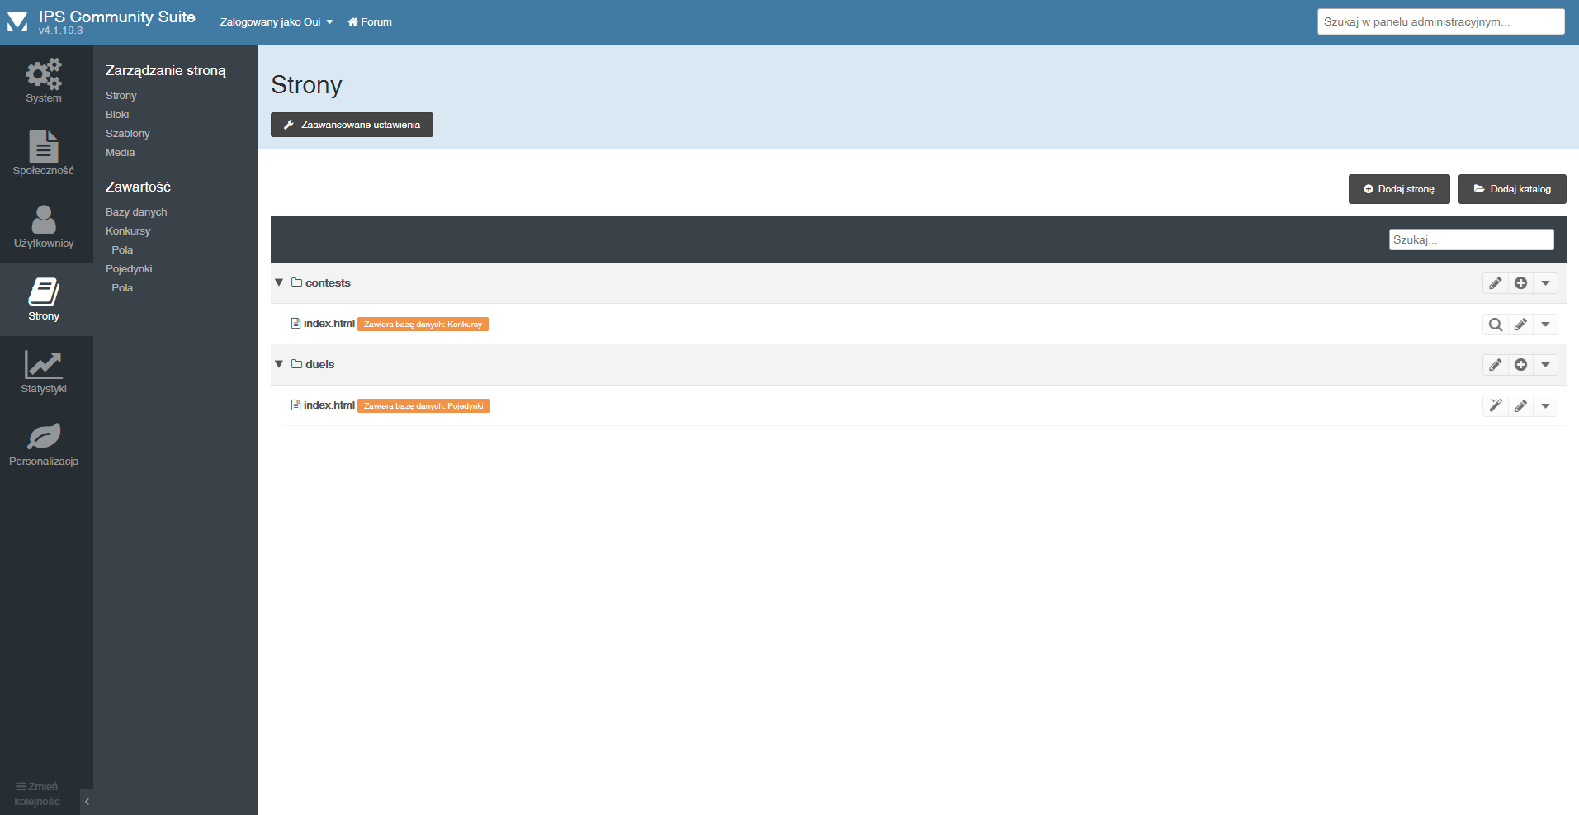Select Bloki in the side menu
The width and height of the screenshot is (1579, 815).
click(117, 115)
